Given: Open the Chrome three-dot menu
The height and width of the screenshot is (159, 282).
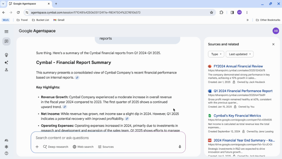Looking at the screenshot, I should [x=247, y=12].
